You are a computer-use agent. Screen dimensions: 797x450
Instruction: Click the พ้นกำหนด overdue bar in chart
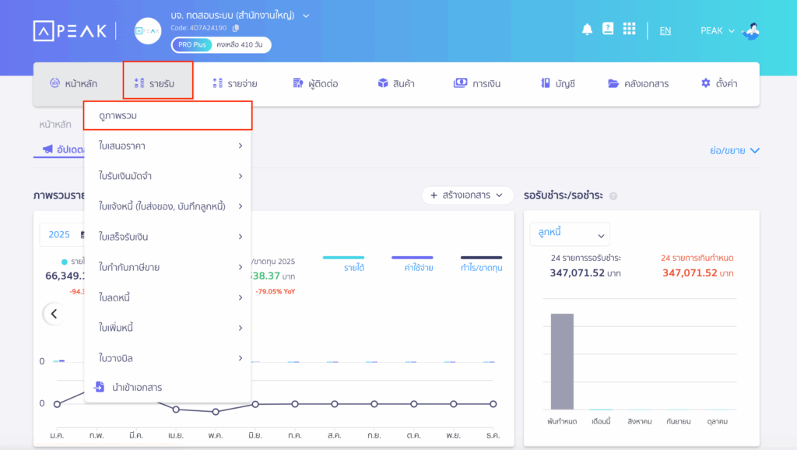[562, 361]
